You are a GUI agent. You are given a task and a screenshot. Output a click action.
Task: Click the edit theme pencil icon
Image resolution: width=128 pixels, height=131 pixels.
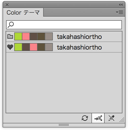pos(111,118)
